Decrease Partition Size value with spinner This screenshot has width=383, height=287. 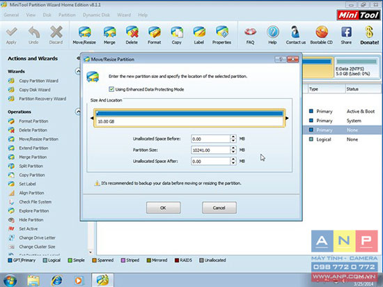click(233, 152)
